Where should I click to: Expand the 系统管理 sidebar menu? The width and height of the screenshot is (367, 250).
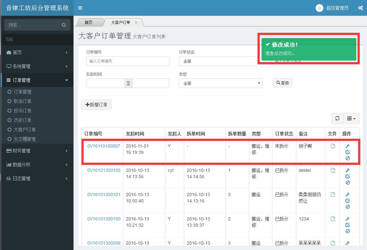[37, 66]
